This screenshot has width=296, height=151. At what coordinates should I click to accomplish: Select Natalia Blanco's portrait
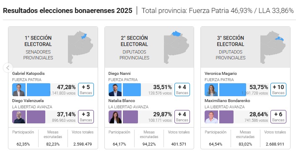click(115, 117)
